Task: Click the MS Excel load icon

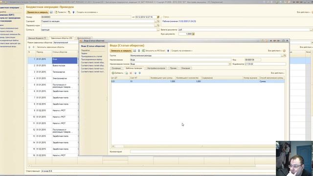Action: (x=143, y=51)
